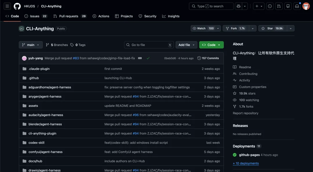Switch to the Insights tab
The height and width of the screenshot is (172, 313).
(171, 16)
